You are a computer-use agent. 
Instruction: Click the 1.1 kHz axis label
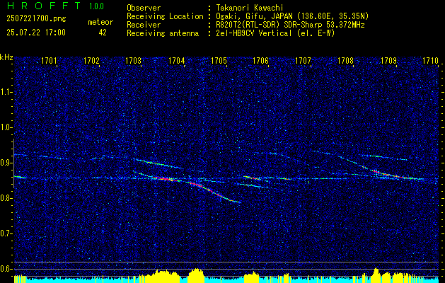pos(5,93)
